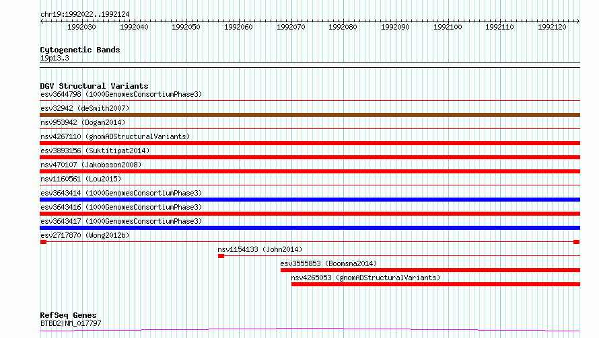Click the red bar under nsv470107
The image size is (599, 338).
tap(310, 171)
